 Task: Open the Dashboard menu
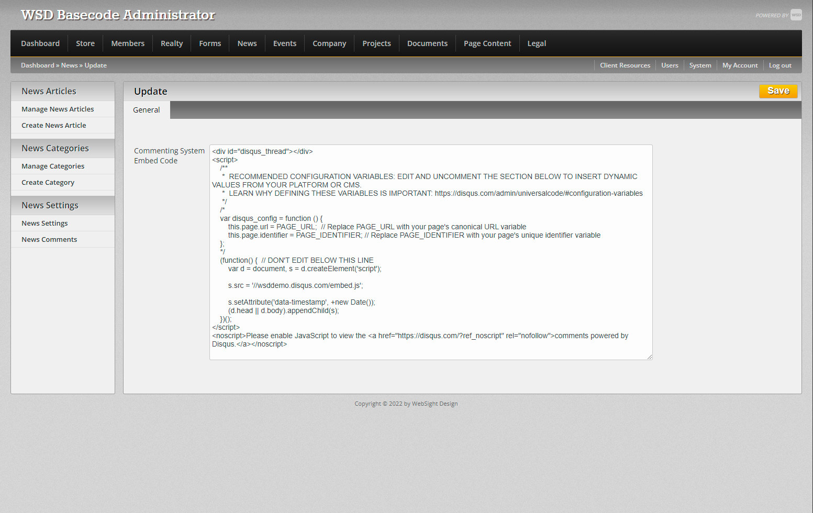(x=40, y=43)
